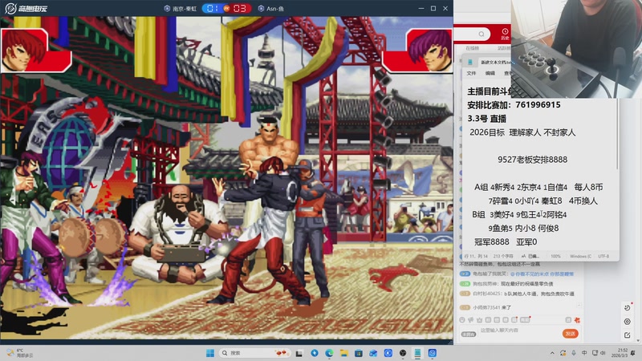Image resolution: width=642 pixels, height=361 pixels.
Task: Click the Windows taskbar search box
Action: [254, 353]
